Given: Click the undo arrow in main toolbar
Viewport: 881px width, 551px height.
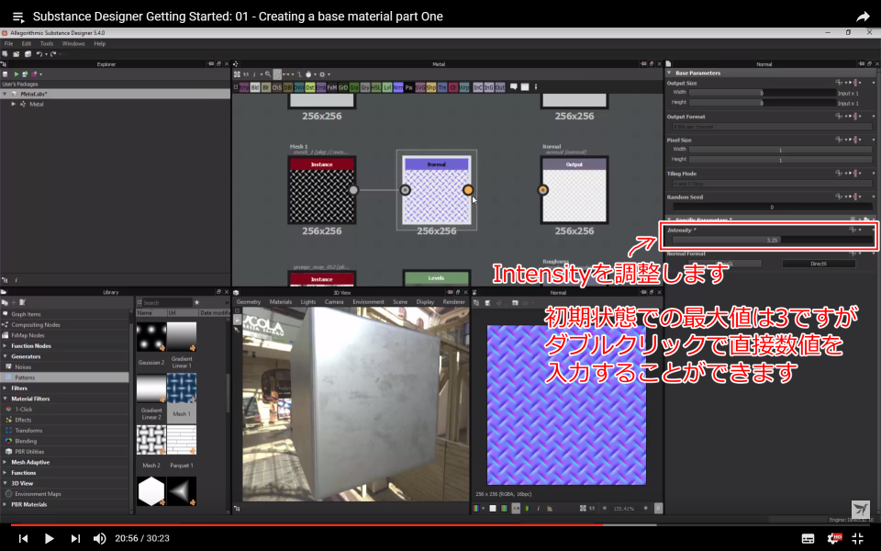Looking at the screenshot, I should (39, 54).
